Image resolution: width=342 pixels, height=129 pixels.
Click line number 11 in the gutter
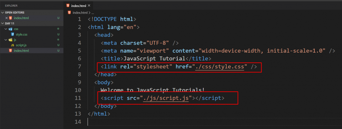(77, 98)
